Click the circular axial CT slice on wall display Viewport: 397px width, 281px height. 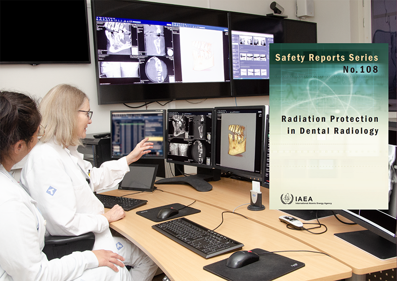[x=155, y=69]
